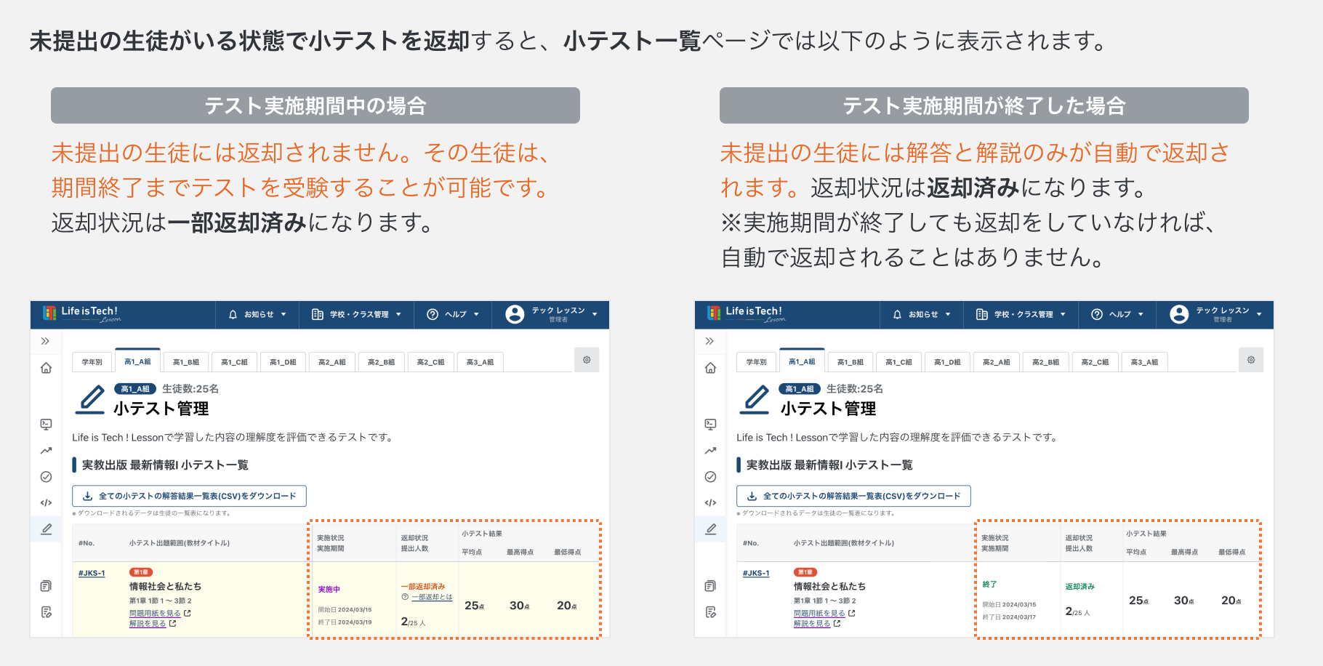
Task: Open #JKS-1 link in the 終了 screenshot
Action: tap(756, 573)
